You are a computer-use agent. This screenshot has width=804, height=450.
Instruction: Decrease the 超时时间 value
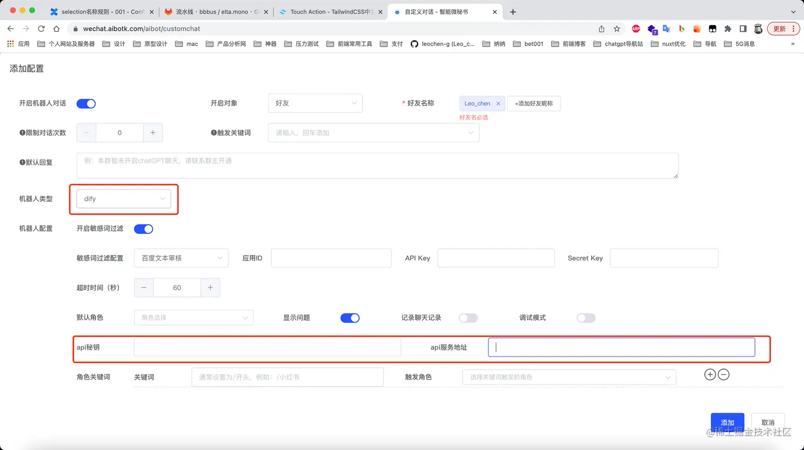(144, 288)
